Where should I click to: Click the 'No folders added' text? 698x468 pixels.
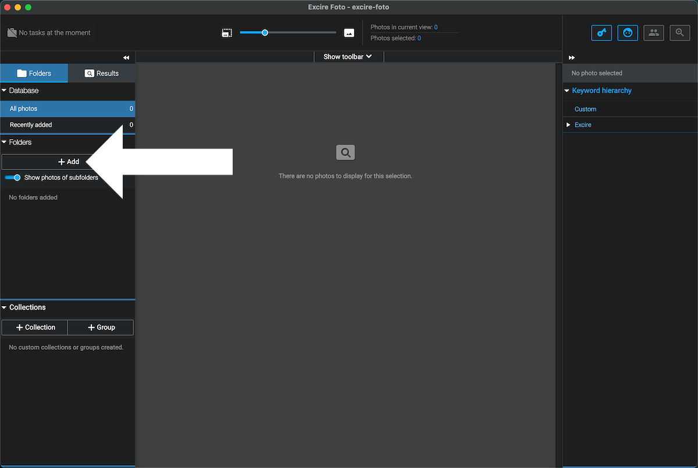click(x=33, y=198)
